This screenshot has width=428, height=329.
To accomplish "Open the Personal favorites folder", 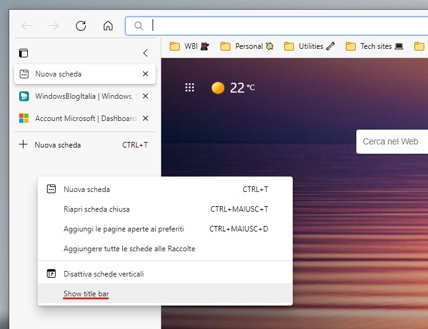I will tap(247, 46).
